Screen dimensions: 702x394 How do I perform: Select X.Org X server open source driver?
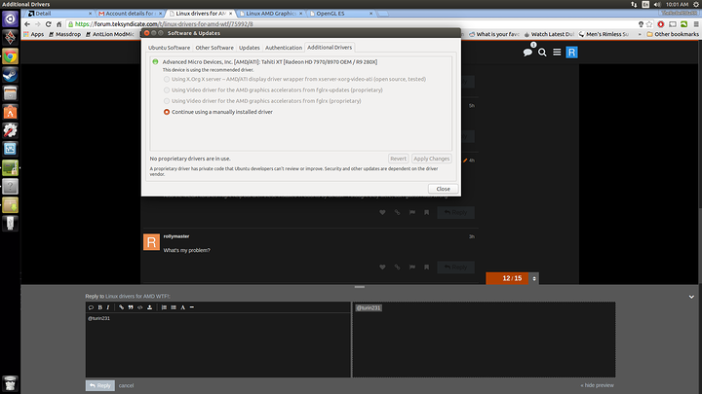point(167,78)
